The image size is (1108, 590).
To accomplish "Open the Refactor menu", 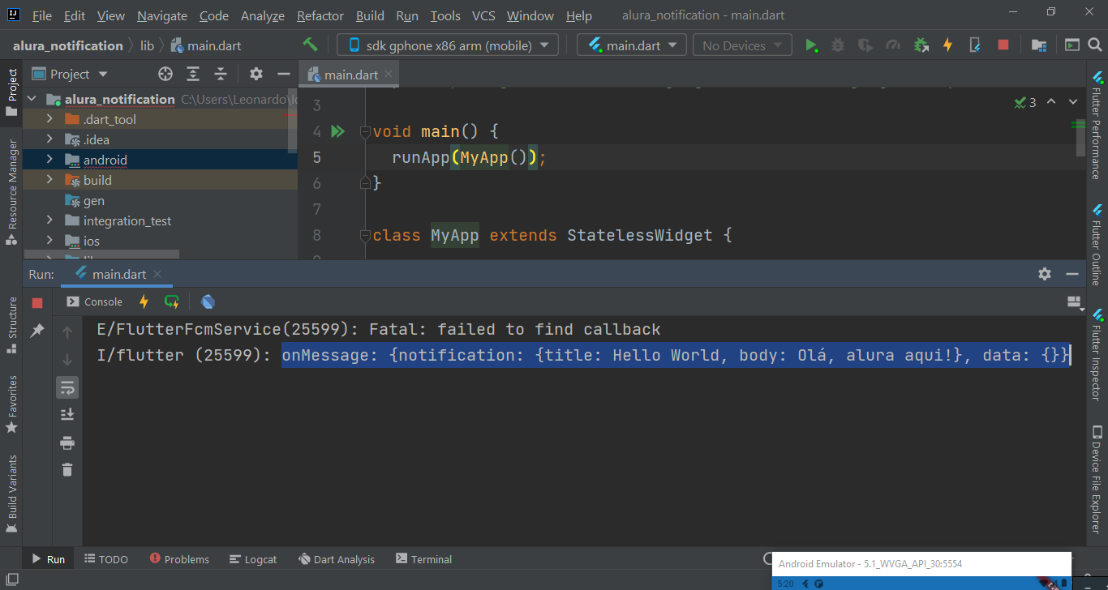I will [x=320, y=15].
